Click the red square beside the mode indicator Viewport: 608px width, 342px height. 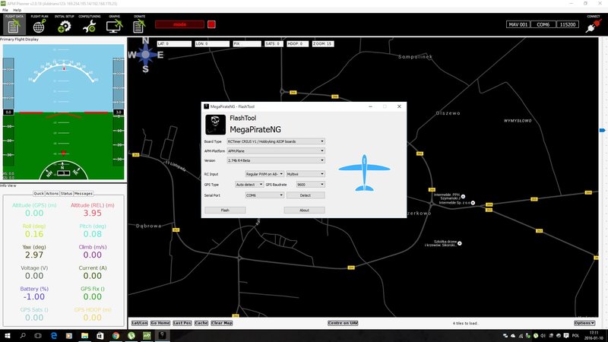211,24
